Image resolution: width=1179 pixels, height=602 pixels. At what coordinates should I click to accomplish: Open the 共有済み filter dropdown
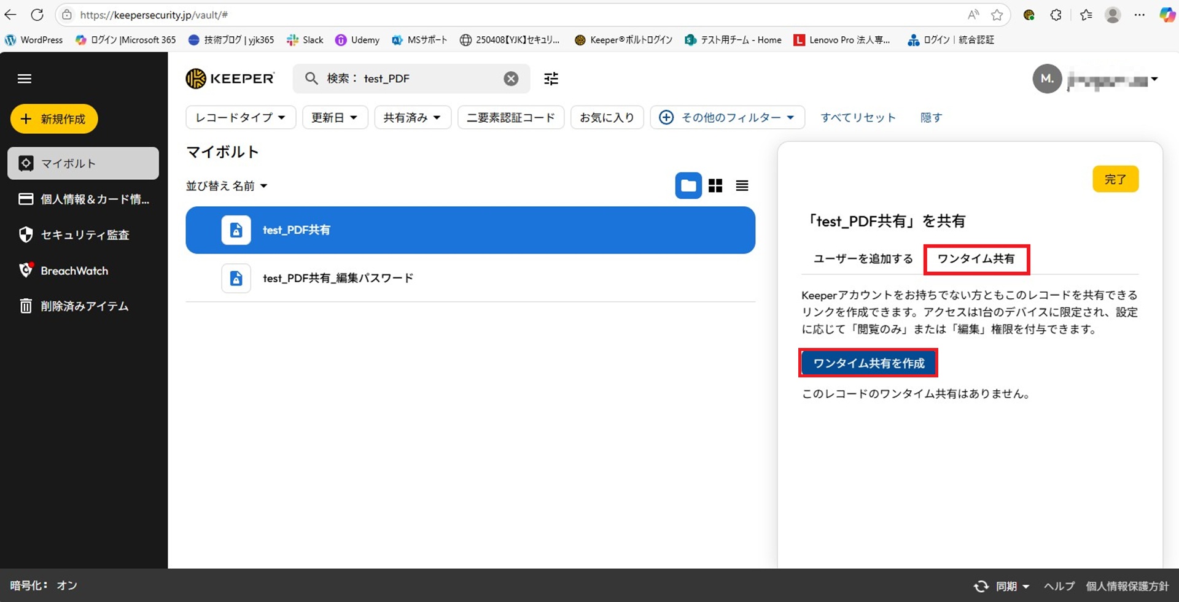[412, 117]
